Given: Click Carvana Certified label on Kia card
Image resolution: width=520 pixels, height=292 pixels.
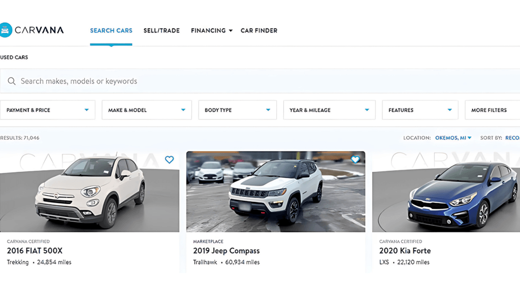Looking at the screenshot, I should (401, 242).
